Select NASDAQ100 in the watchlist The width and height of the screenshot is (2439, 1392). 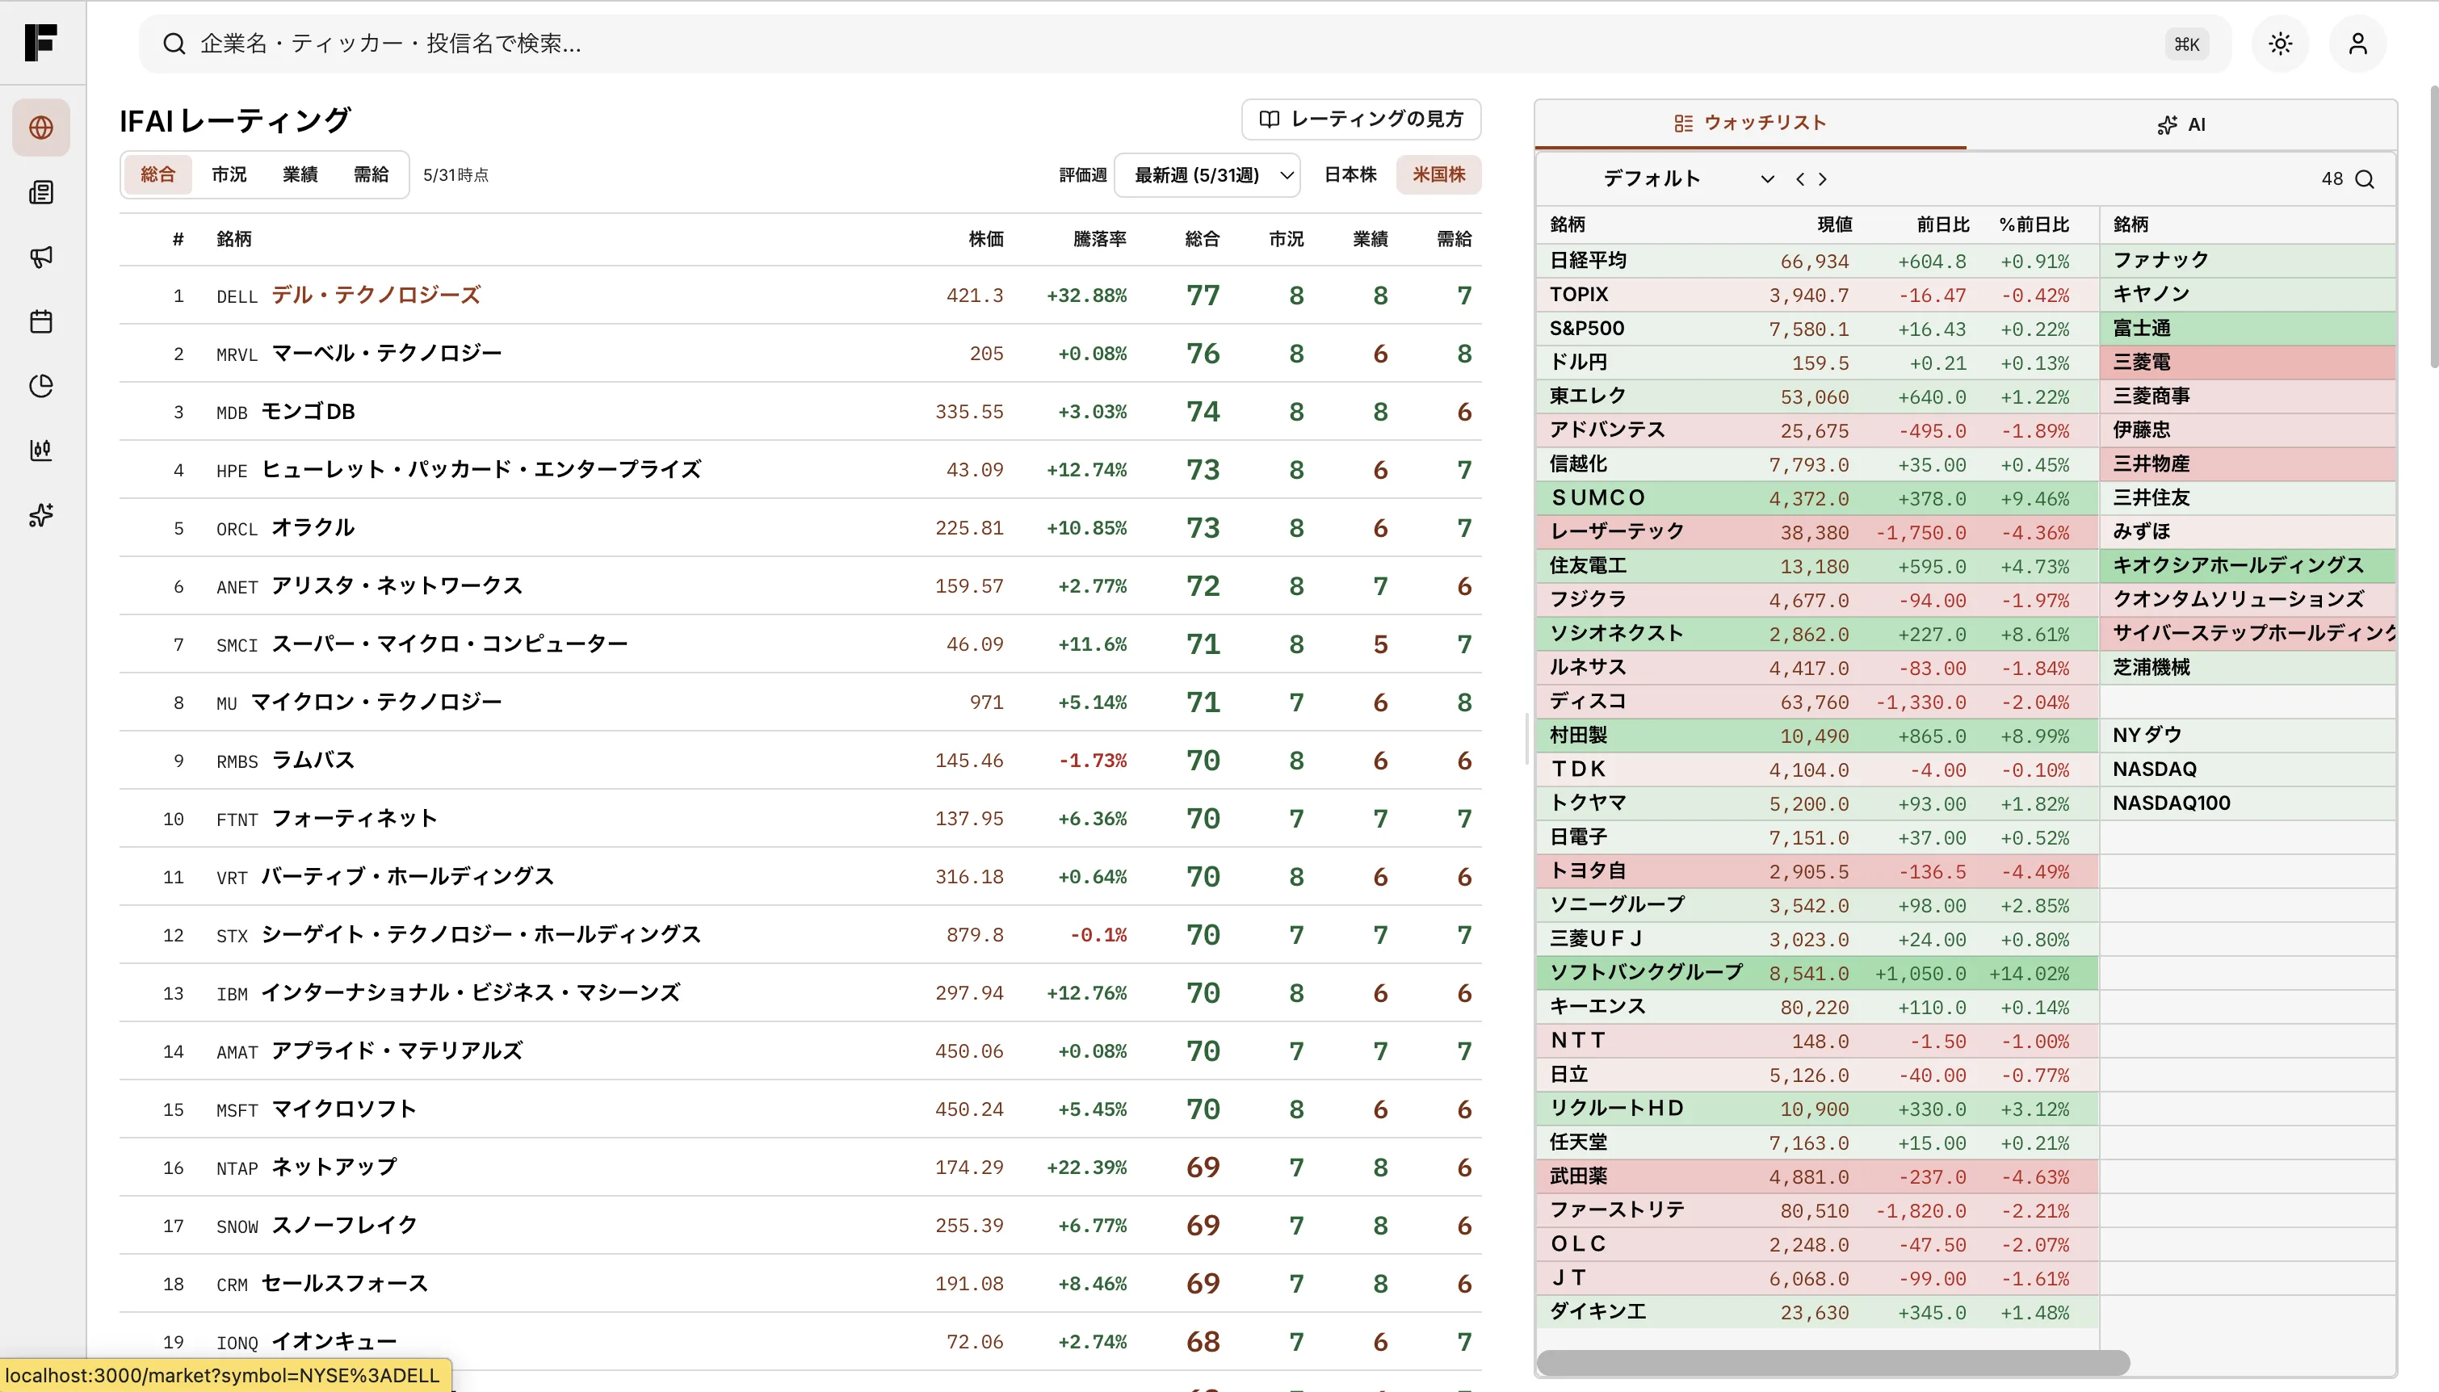(2248, 803)
